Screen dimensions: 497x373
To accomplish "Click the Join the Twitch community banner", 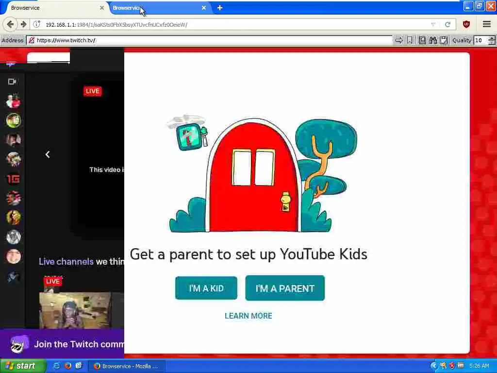I will [x=62, y=344].
